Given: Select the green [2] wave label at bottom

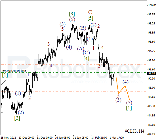Looking at the screenshot, I should (17, 118).
